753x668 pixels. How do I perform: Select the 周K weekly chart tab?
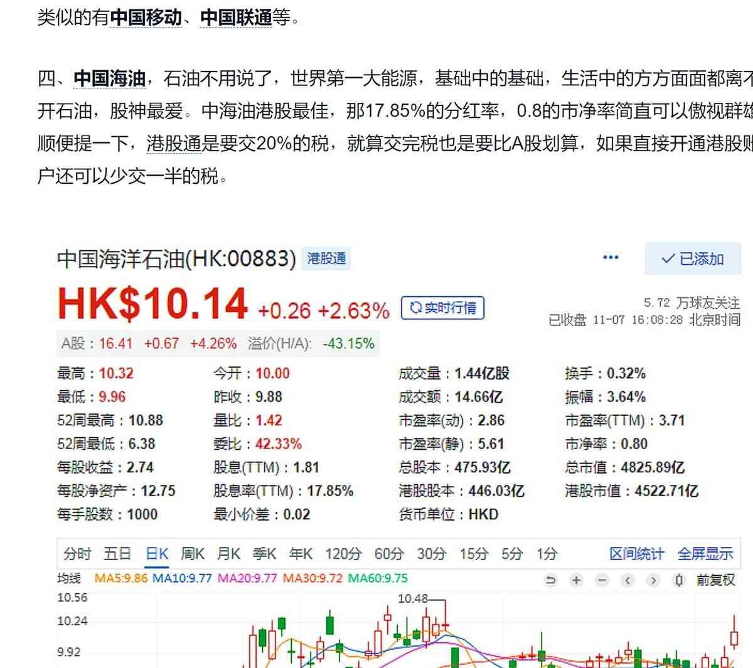coord(193,554)
